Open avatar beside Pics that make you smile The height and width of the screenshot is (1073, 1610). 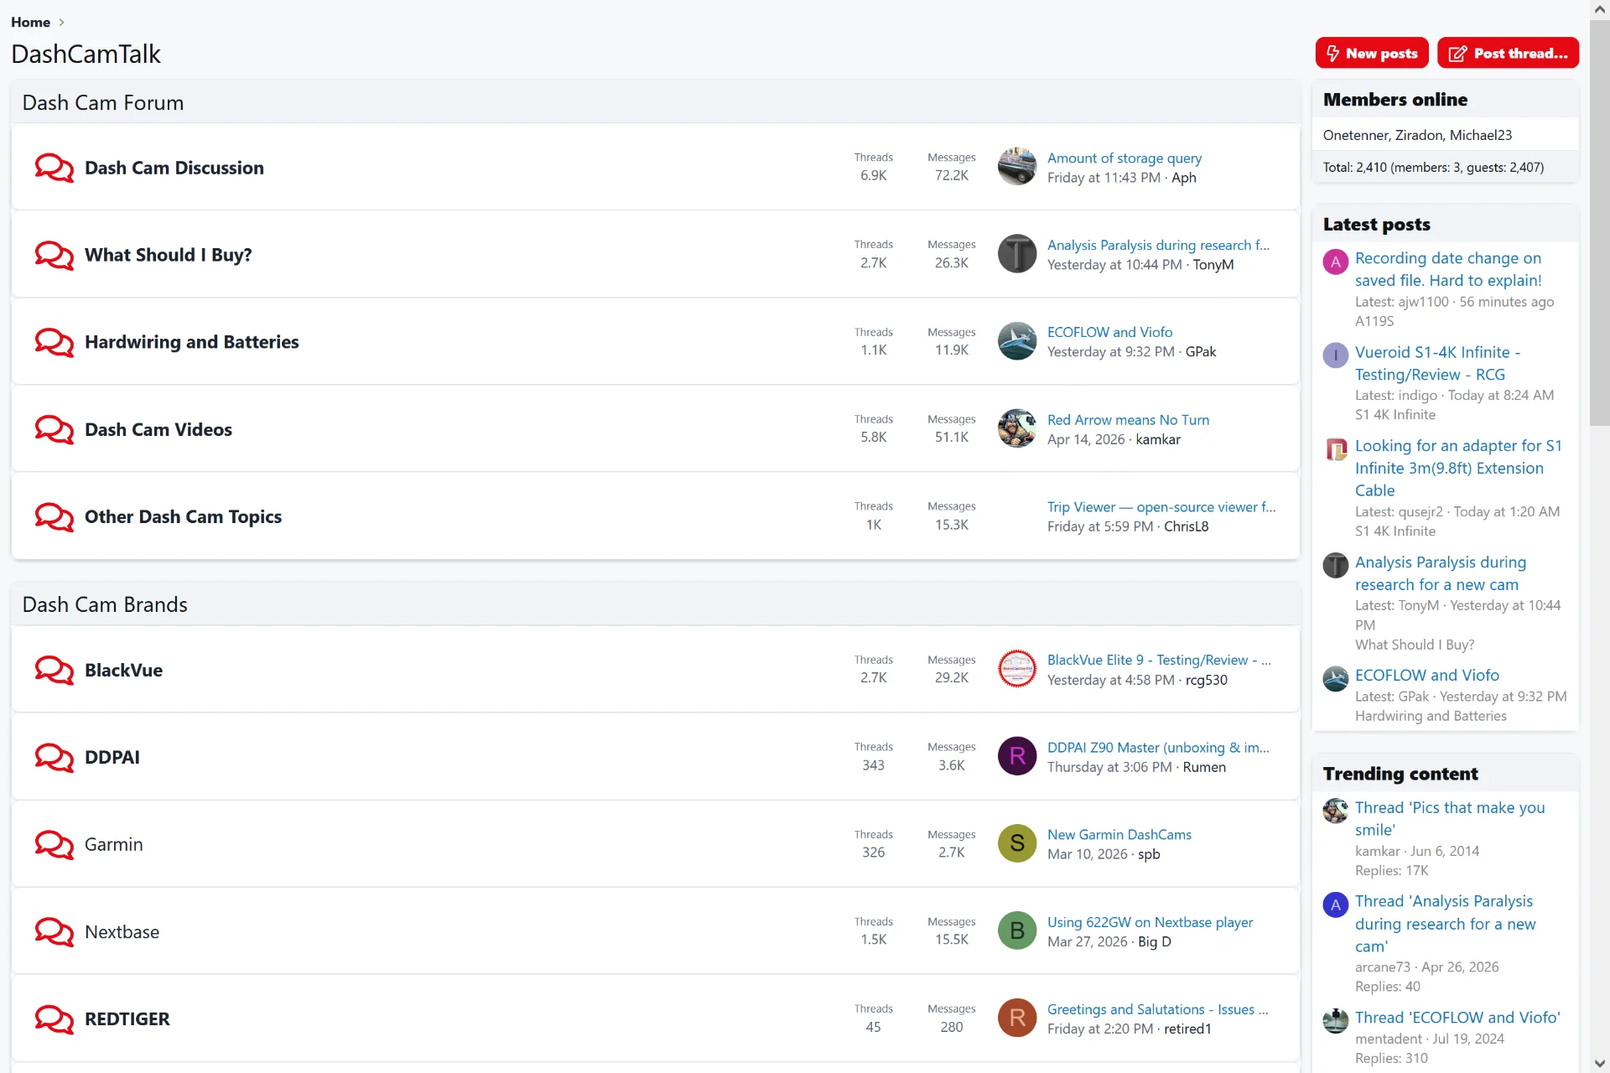1336,811
